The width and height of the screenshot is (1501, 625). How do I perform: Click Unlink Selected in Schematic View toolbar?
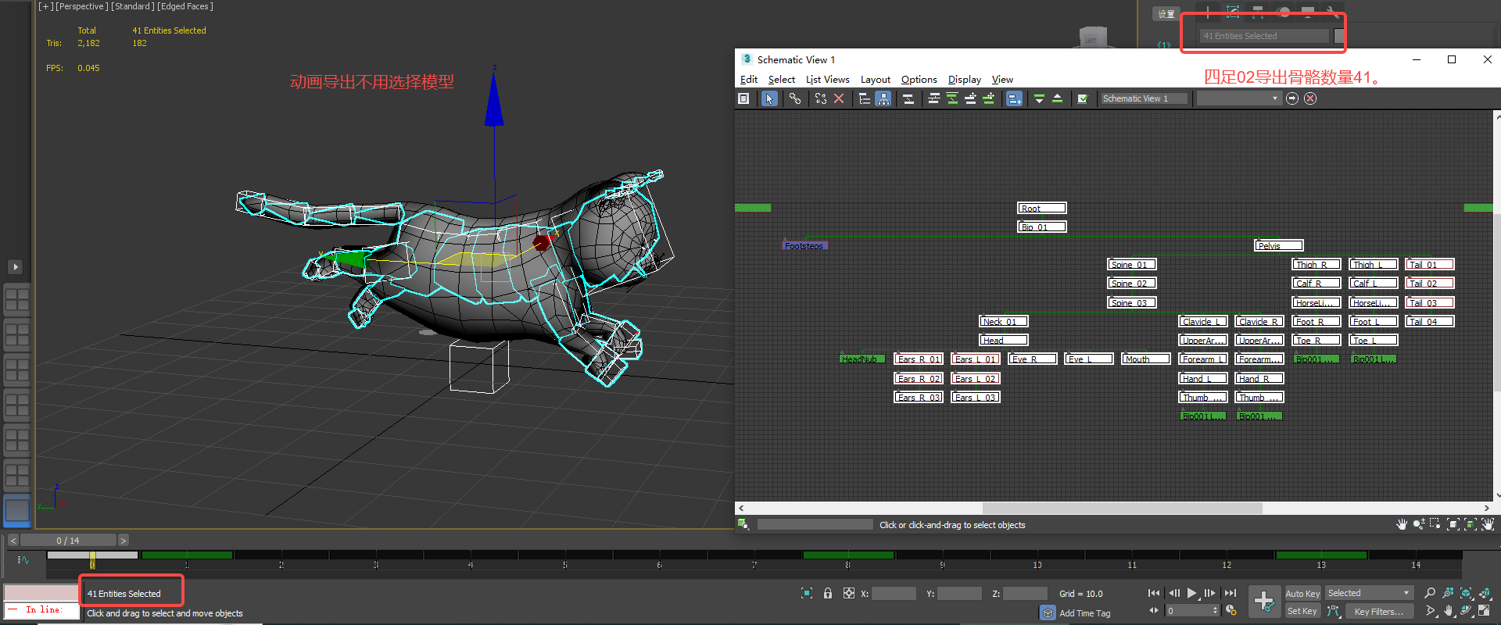(821, 98)
